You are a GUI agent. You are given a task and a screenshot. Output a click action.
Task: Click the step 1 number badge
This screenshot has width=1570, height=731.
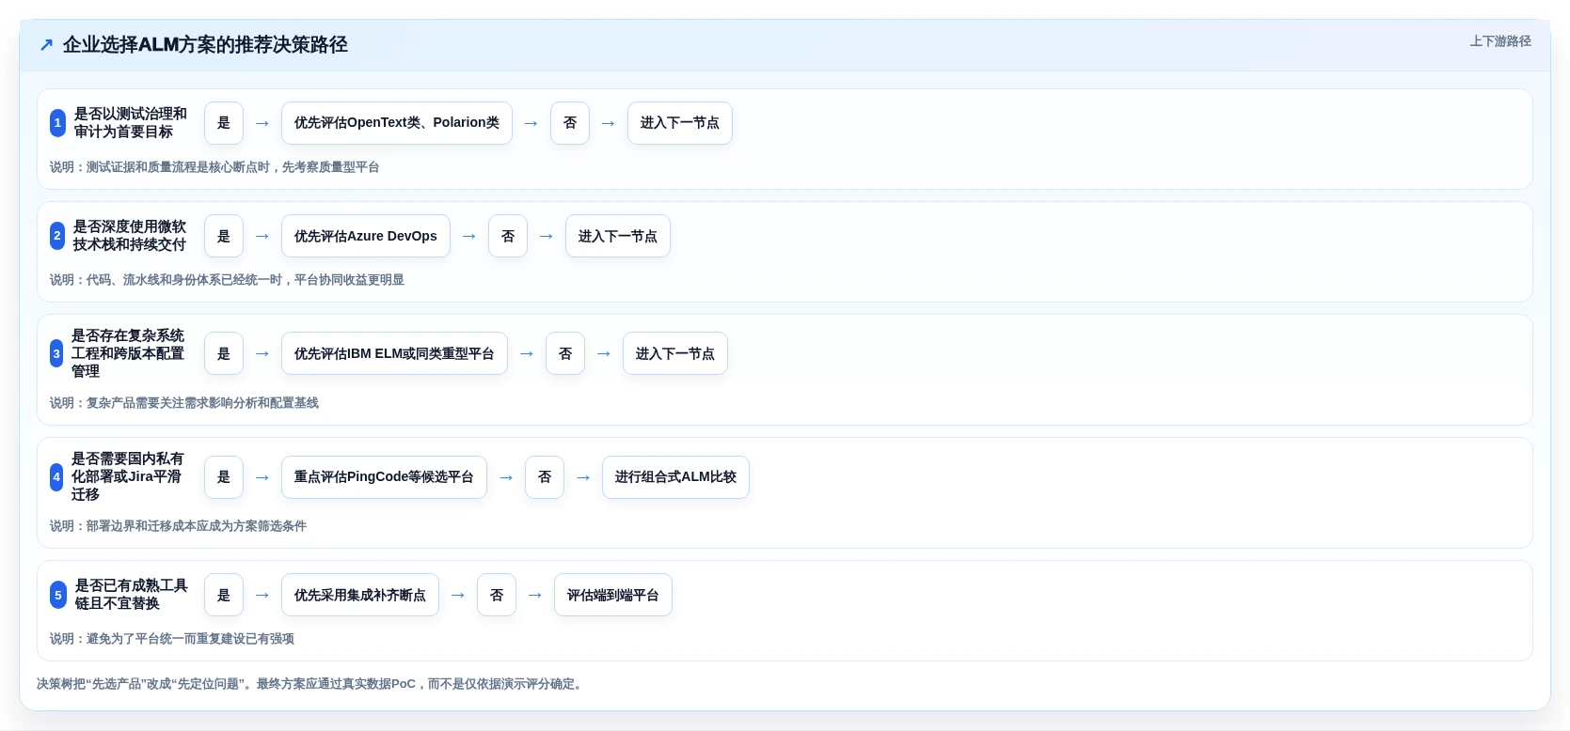point(57,123)
